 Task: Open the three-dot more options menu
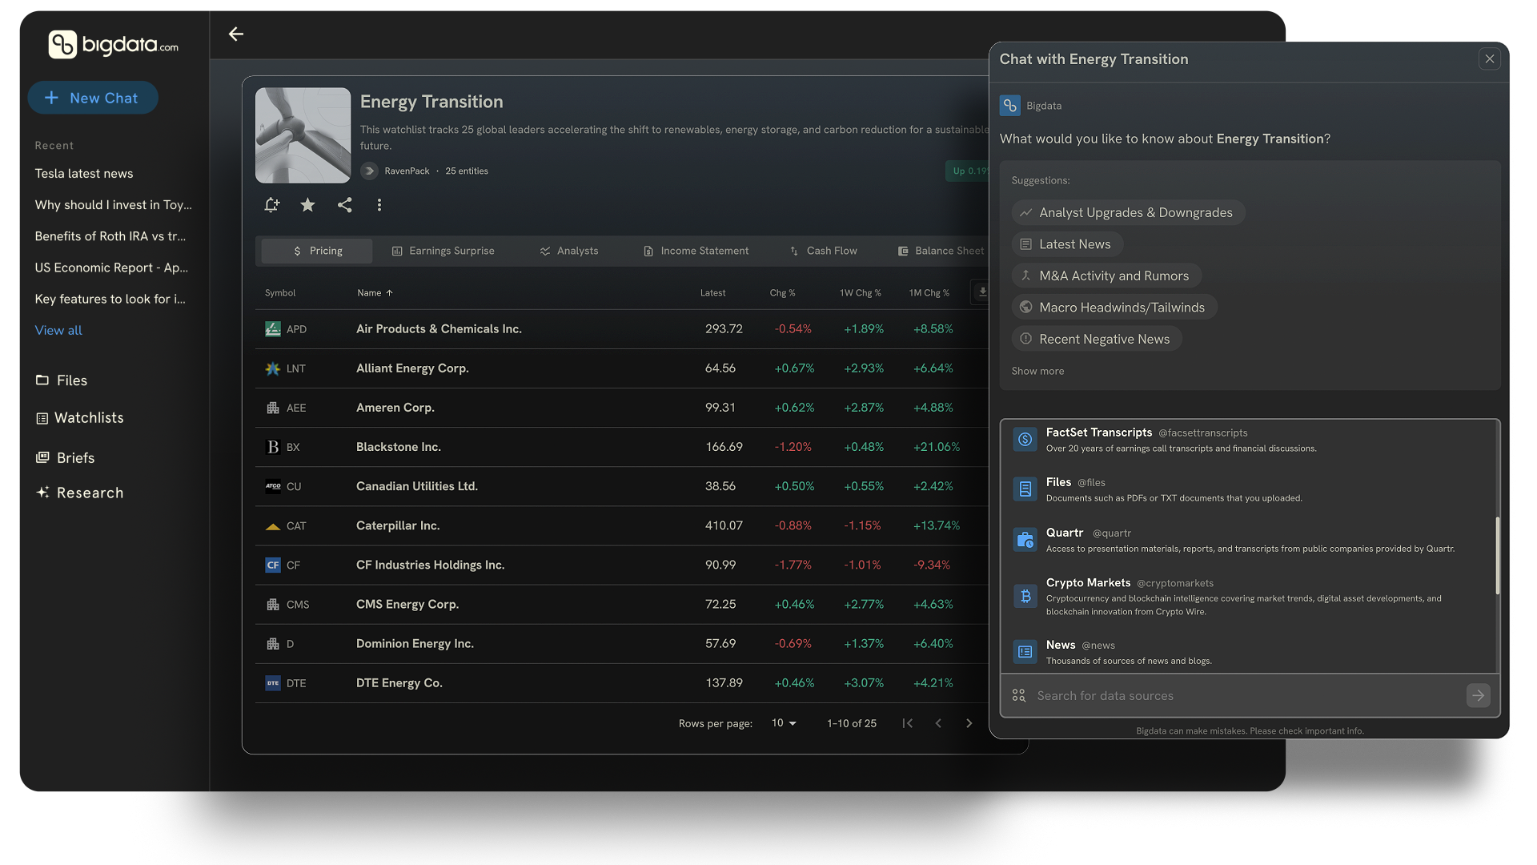point(379,205)
